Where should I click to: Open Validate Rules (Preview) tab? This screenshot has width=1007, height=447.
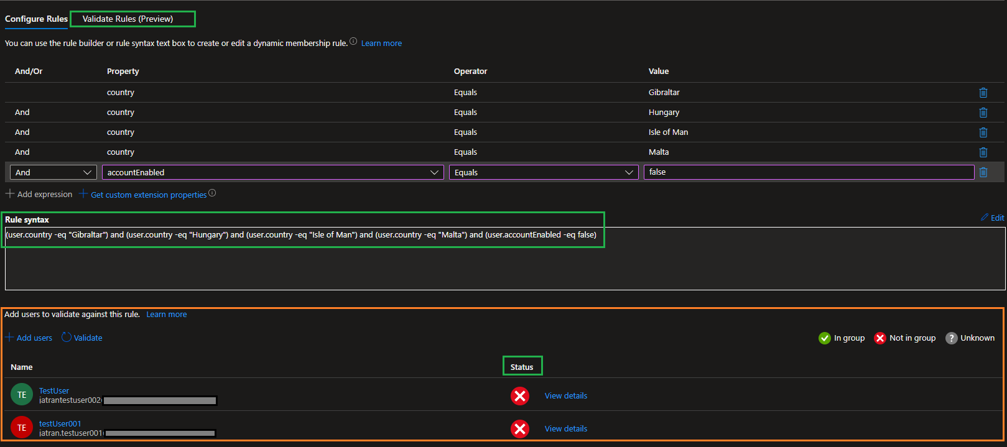[x=128, y=19]
